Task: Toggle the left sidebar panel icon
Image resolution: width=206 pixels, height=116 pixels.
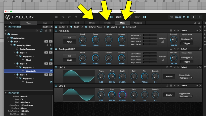Action: tap(112, 17)
